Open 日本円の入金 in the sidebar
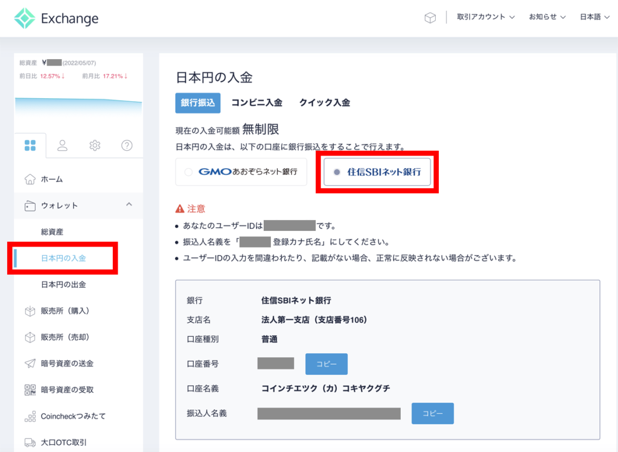 (63, 259)
